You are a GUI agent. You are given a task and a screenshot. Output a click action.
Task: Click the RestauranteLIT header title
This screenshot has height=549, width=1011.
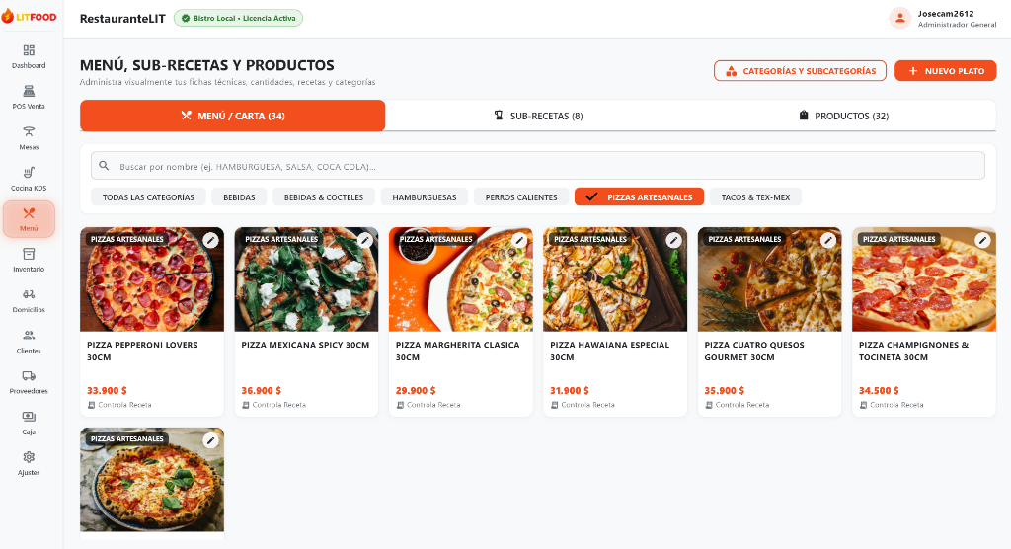[122, 19]
